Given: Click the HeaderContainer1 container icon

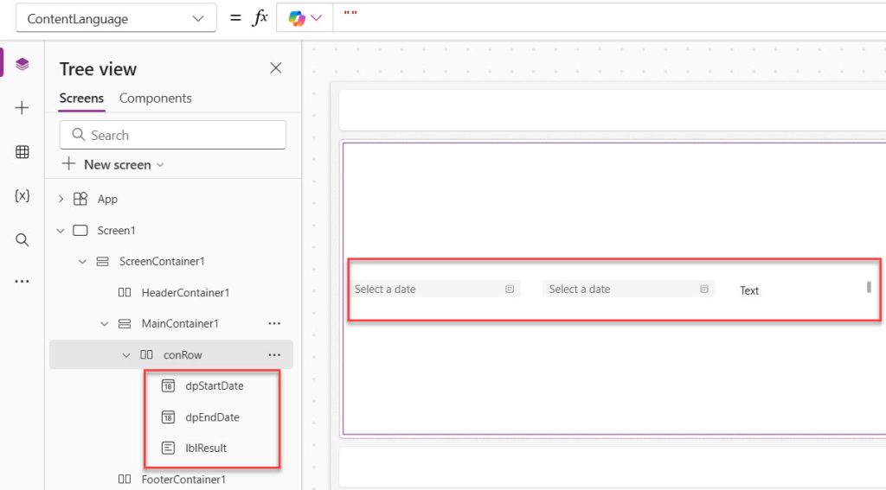Looking at the screenshot, I should click(x=125, y=292).
